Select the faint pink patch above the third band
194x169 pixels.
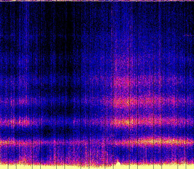click(124, 82)
